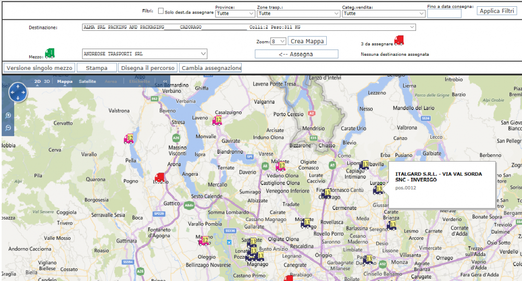Enable the Solo dest.da assegnare checkbox
This screenshot has width=522, height=281.
tap(161, 11)
